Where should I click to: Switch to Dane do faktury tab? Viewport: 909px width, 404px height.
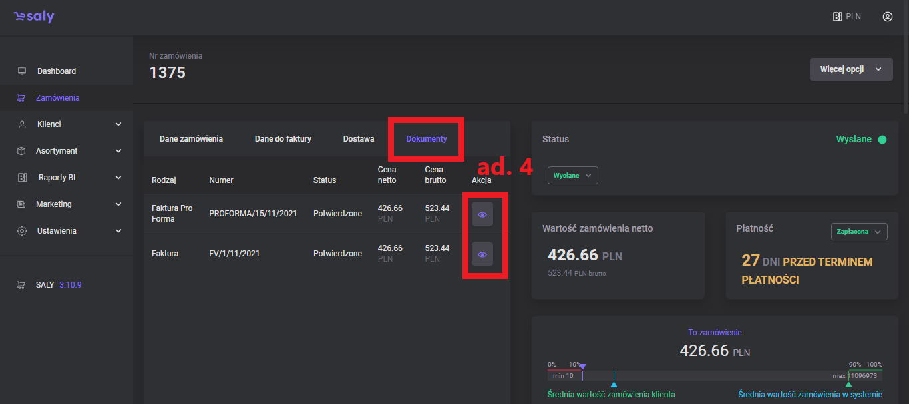tap(283, 139)
